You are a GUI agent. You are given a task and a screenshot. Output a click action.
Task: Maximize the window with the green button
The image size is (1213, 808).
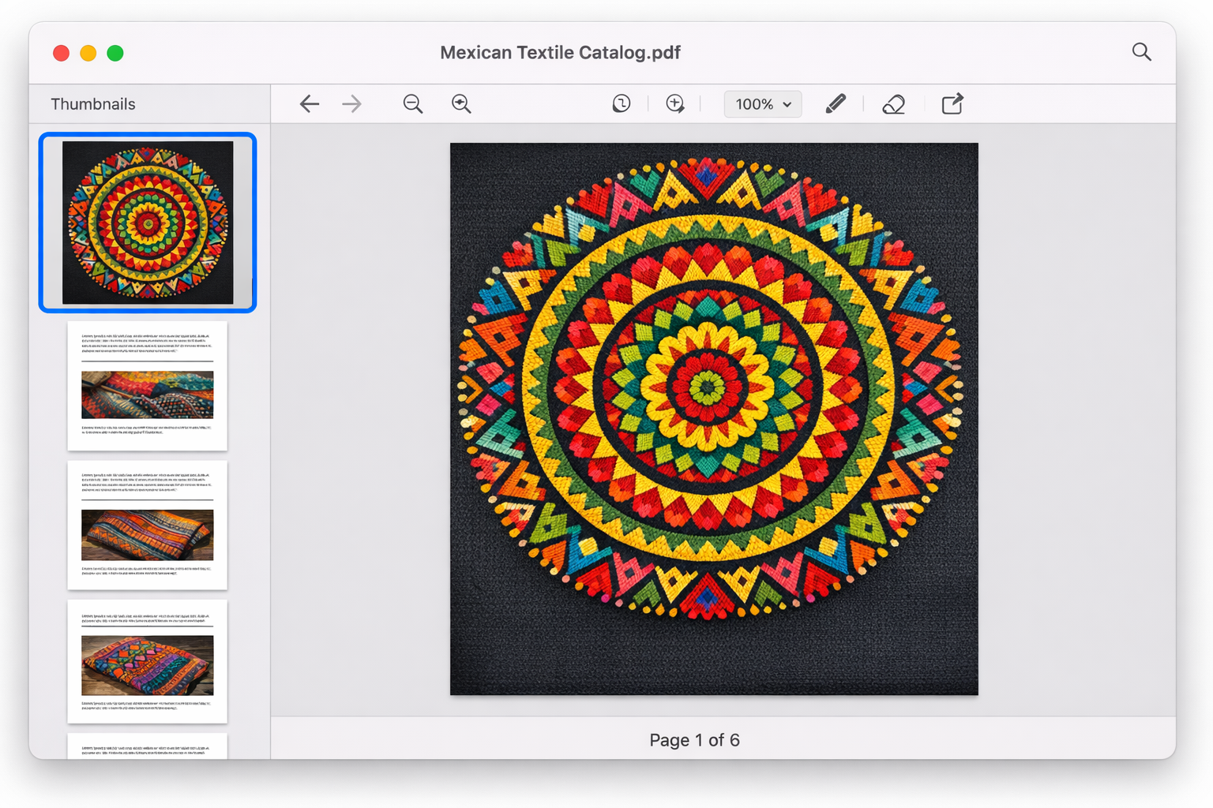click(115, 53)
